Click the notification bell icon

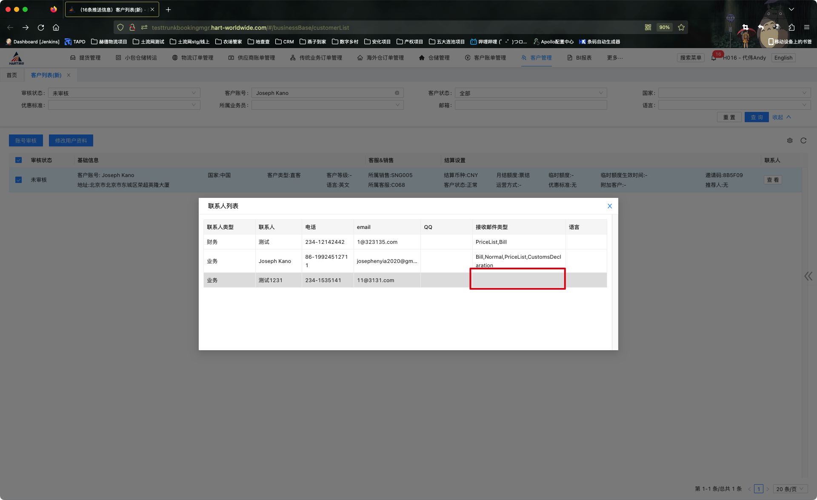coord(714,58)
